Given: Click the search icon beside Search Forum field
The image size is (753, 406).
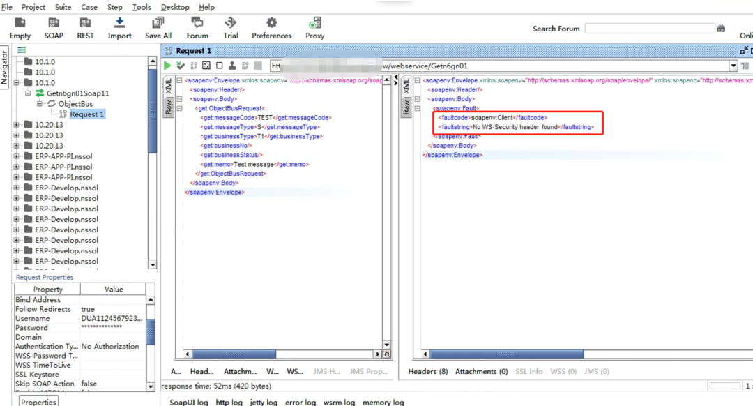Looking at the screenshot, I should click(722, 29).
